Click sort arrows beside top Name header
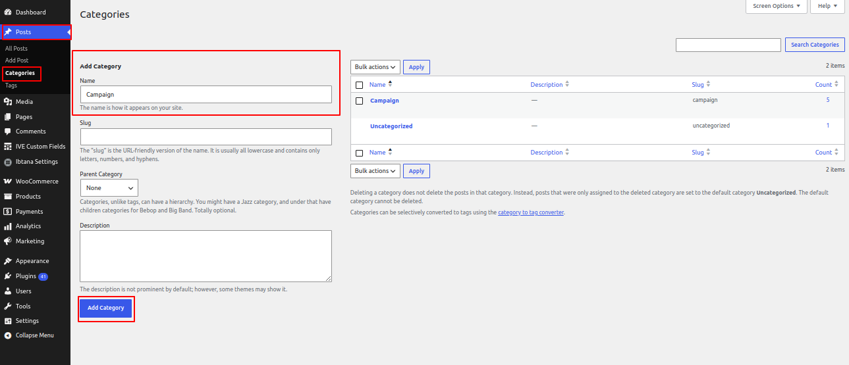Viewport: 849px width, 365px height. pyautogui.click(x=390, y=84)
